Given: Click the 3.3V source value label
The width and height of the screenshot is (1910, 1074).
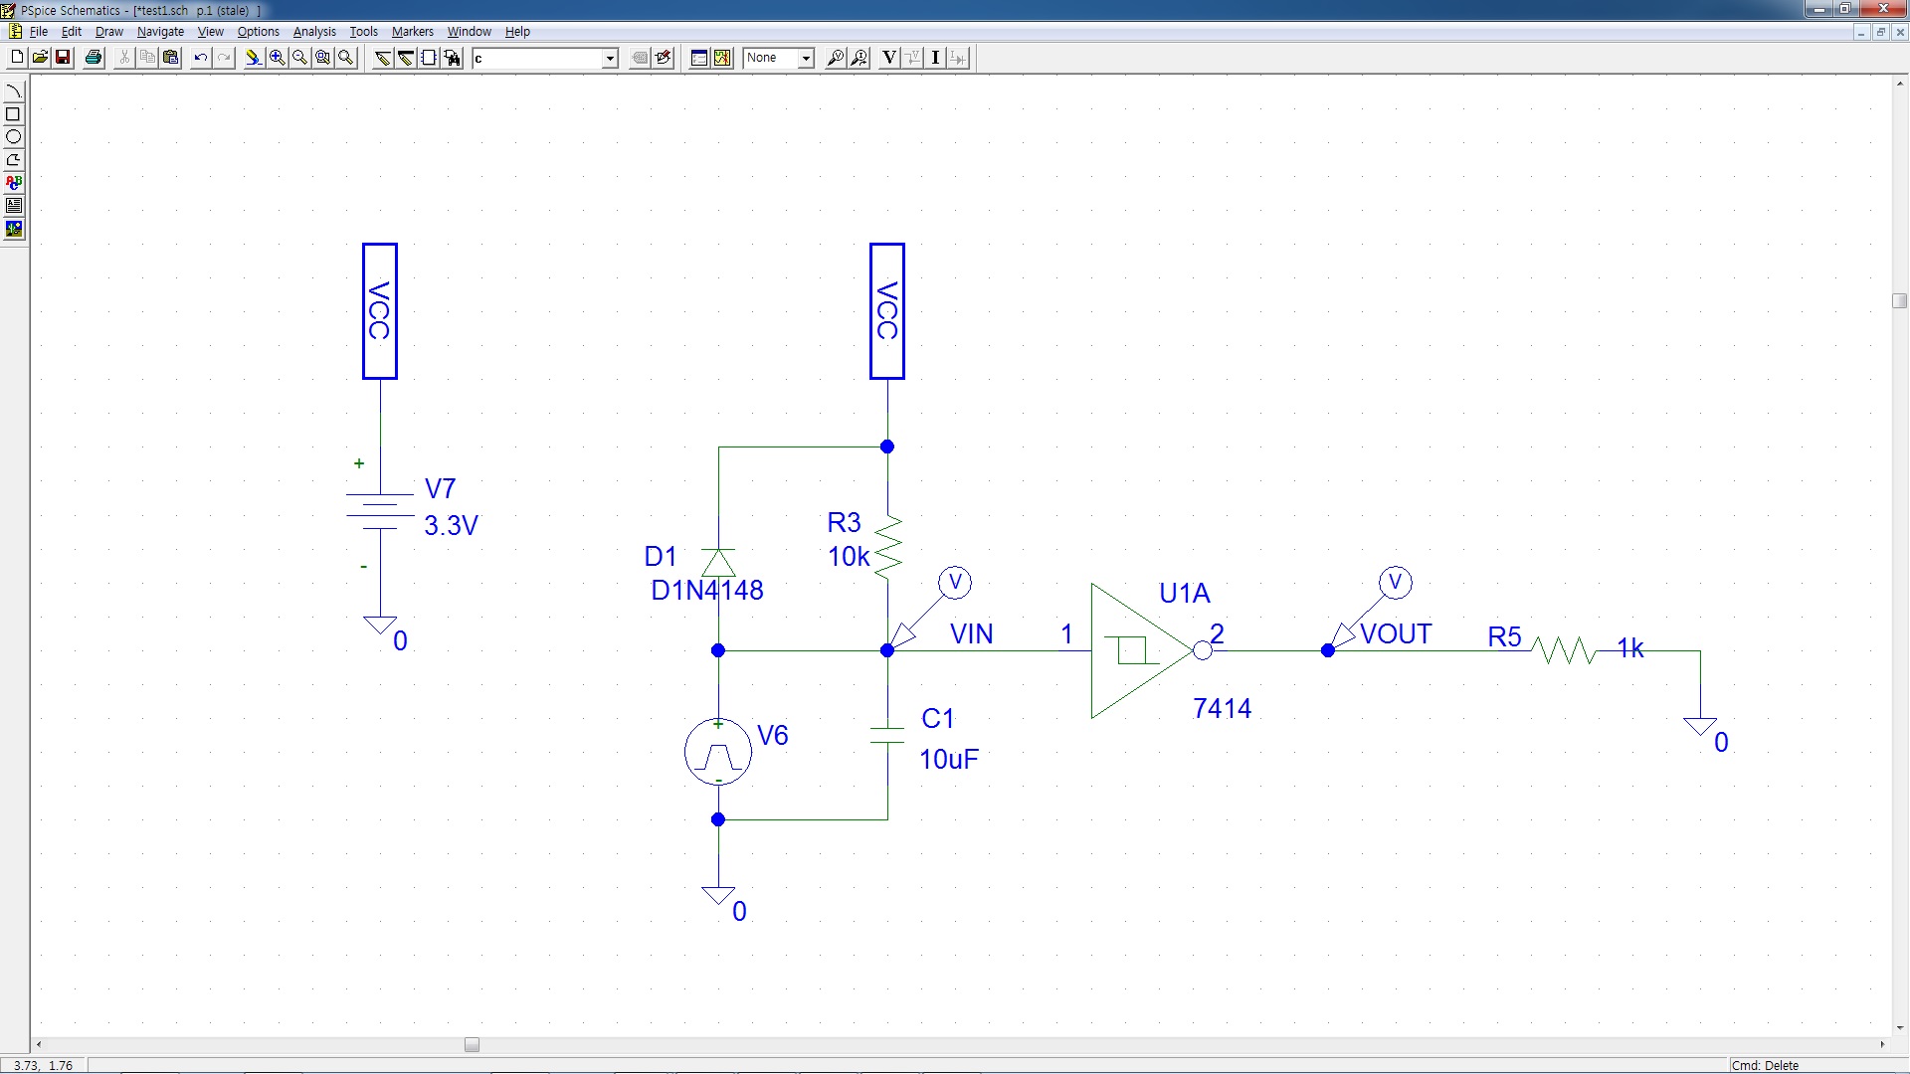Looking at the screenshot, I should [452, 526].
